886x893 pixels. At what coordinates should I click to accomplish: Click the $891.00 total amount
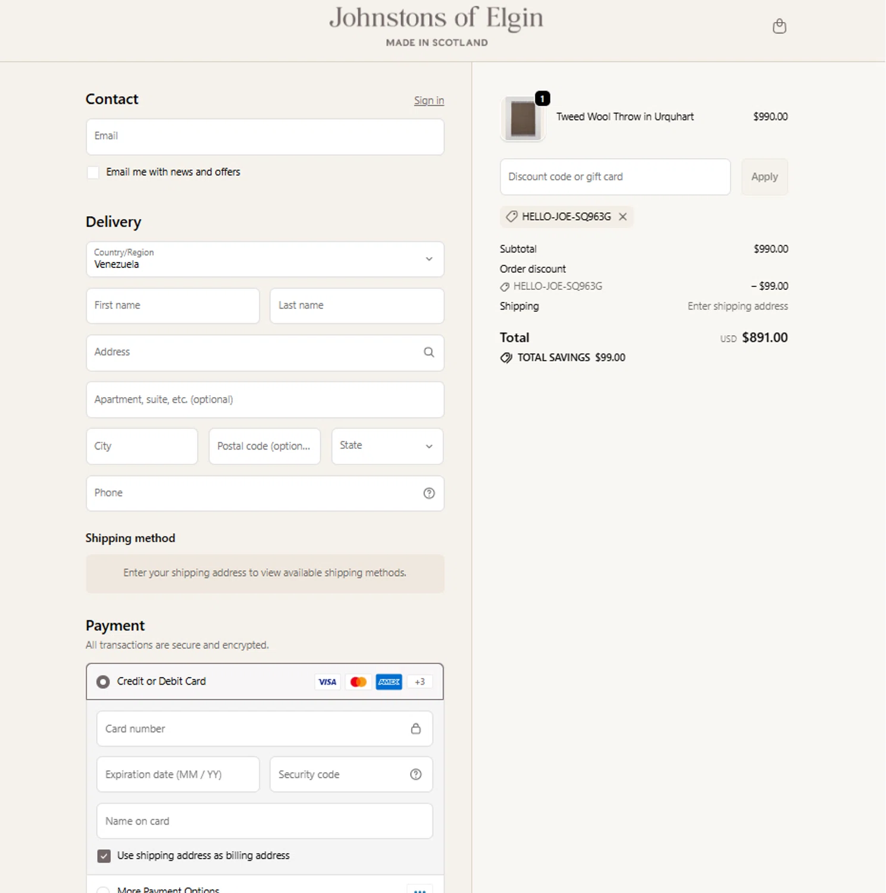click(765, 338)
